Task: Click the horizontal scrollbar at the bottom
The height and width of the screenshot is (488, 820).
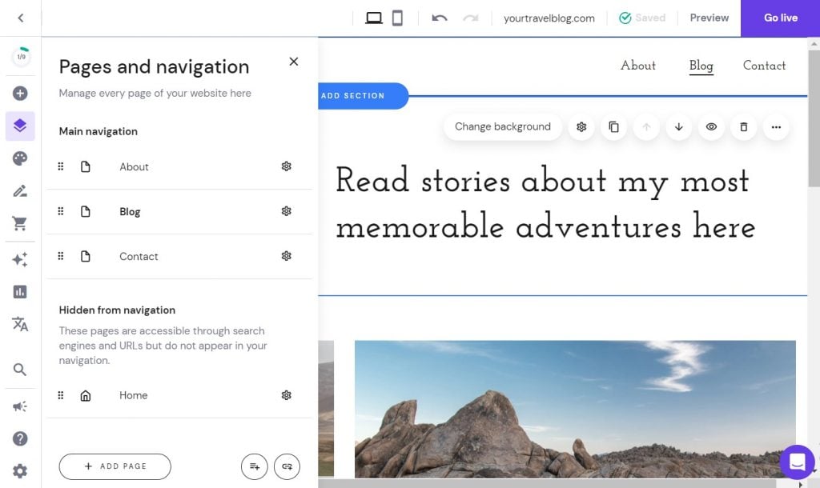Action: pos(561,482)
